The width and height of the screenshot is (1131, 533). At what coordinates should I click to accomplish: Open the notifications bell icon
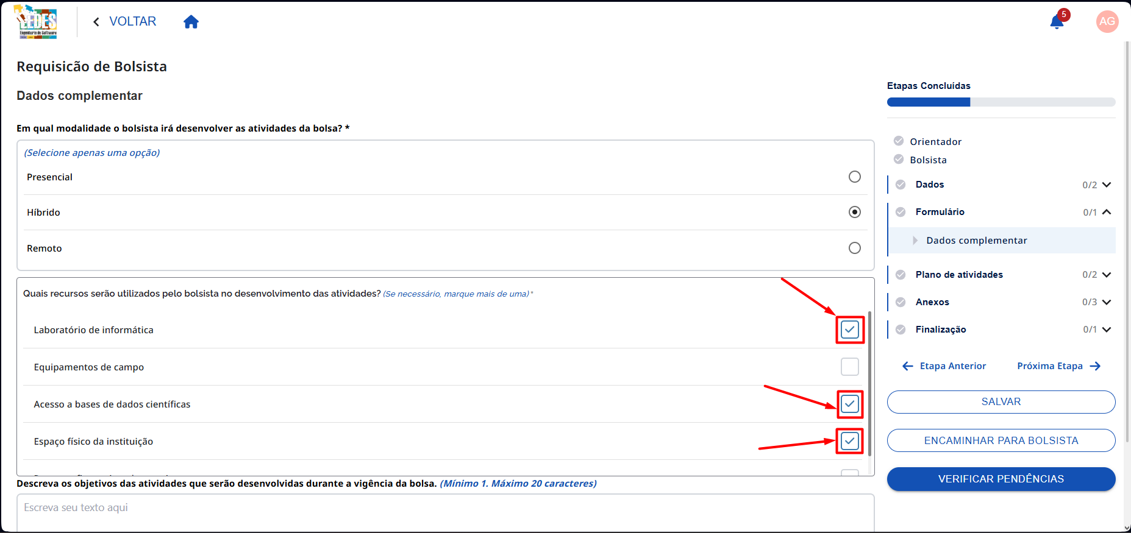[1057, 23]
